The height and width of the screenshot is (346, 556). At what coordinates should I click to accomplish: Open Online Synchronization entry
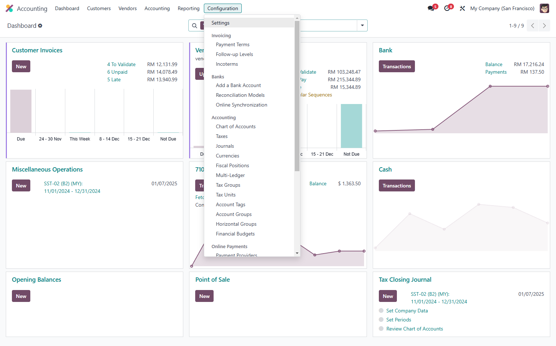coord(249,105)
